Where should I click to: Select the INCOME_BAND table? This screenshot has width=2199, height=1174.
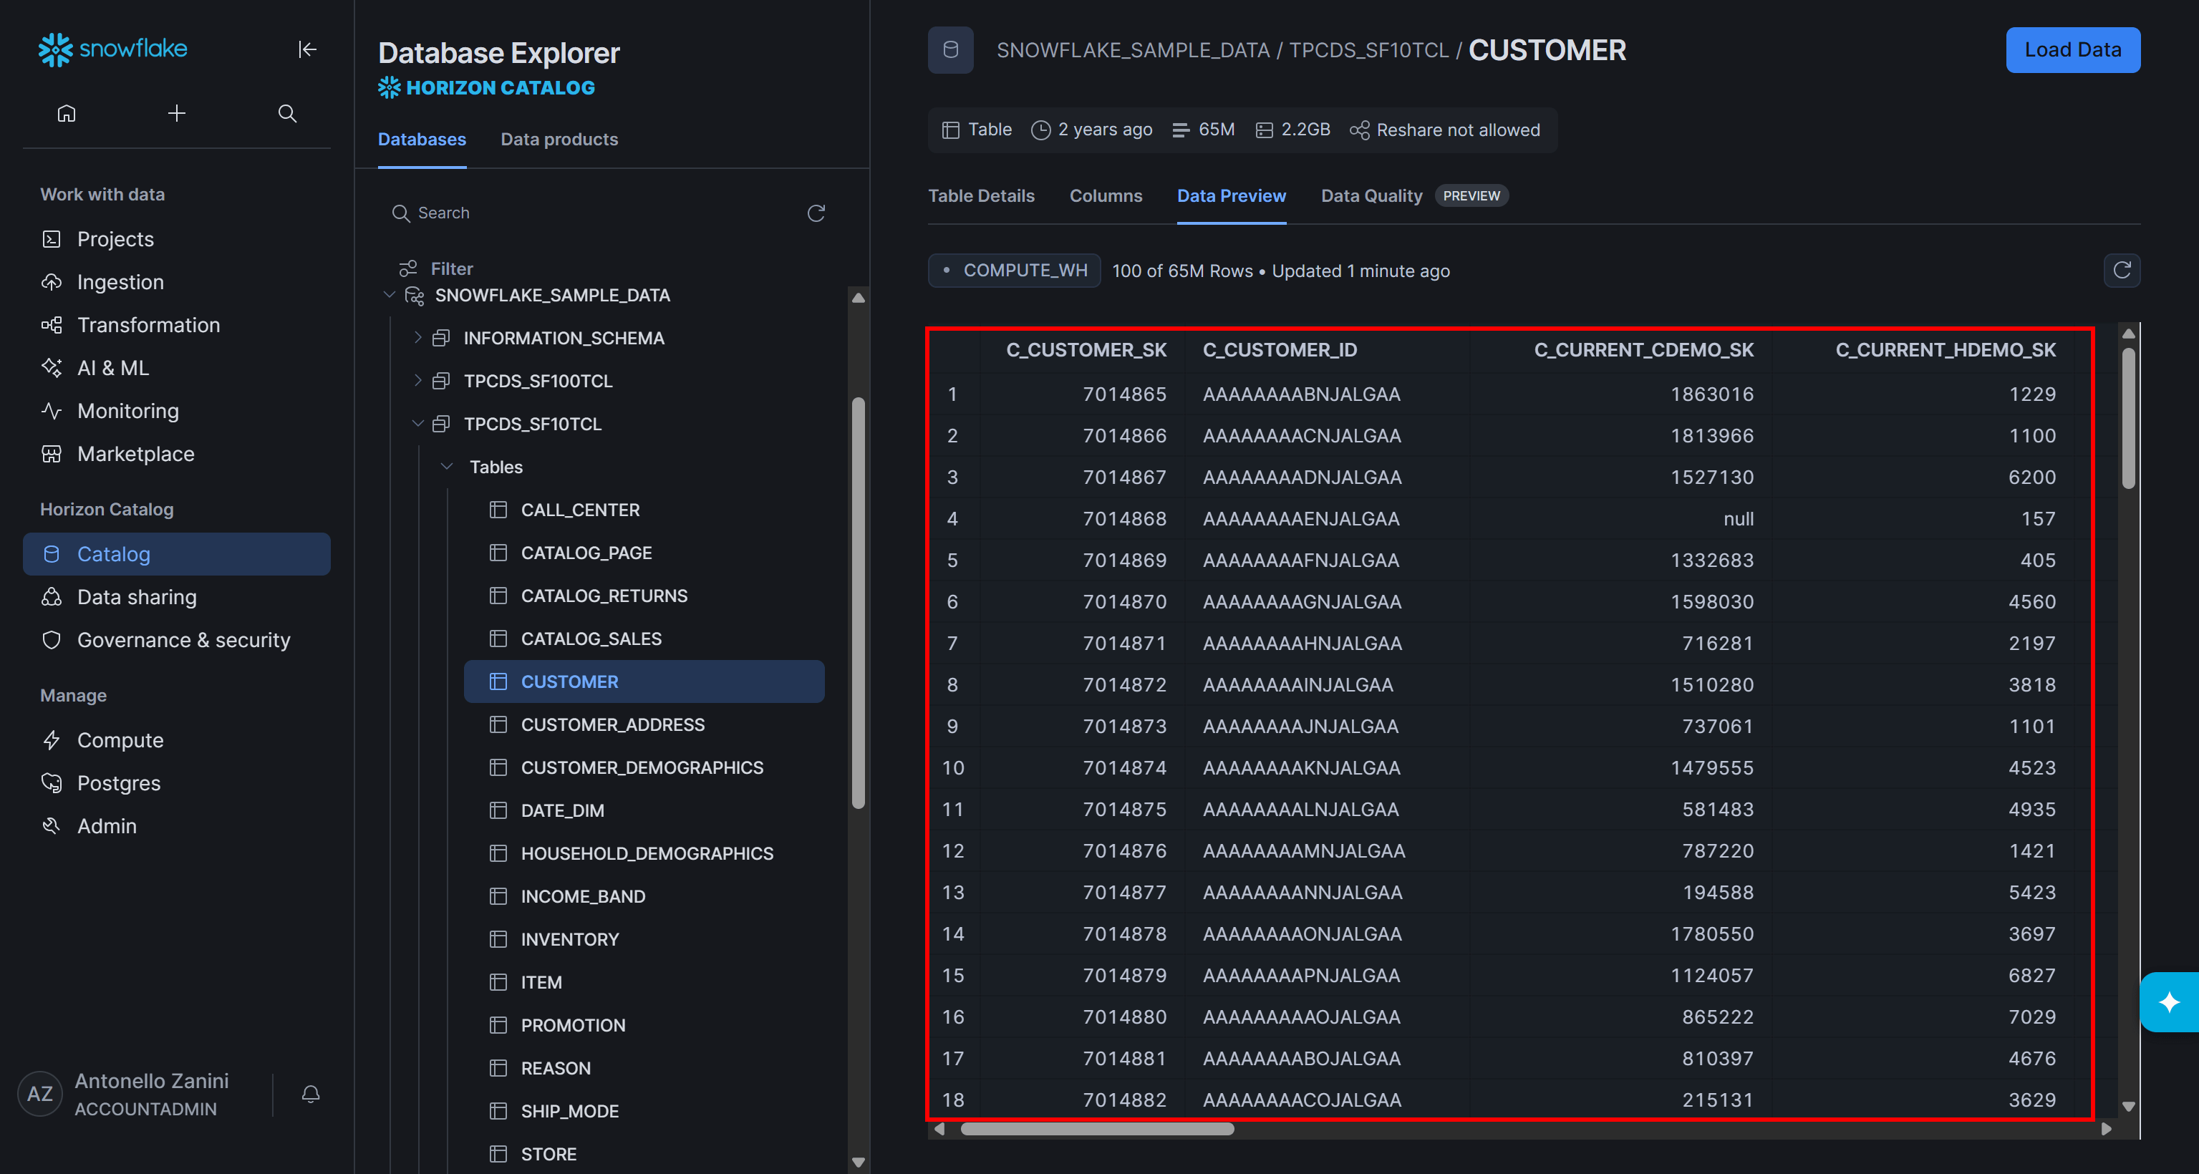(x=644, y=897)
